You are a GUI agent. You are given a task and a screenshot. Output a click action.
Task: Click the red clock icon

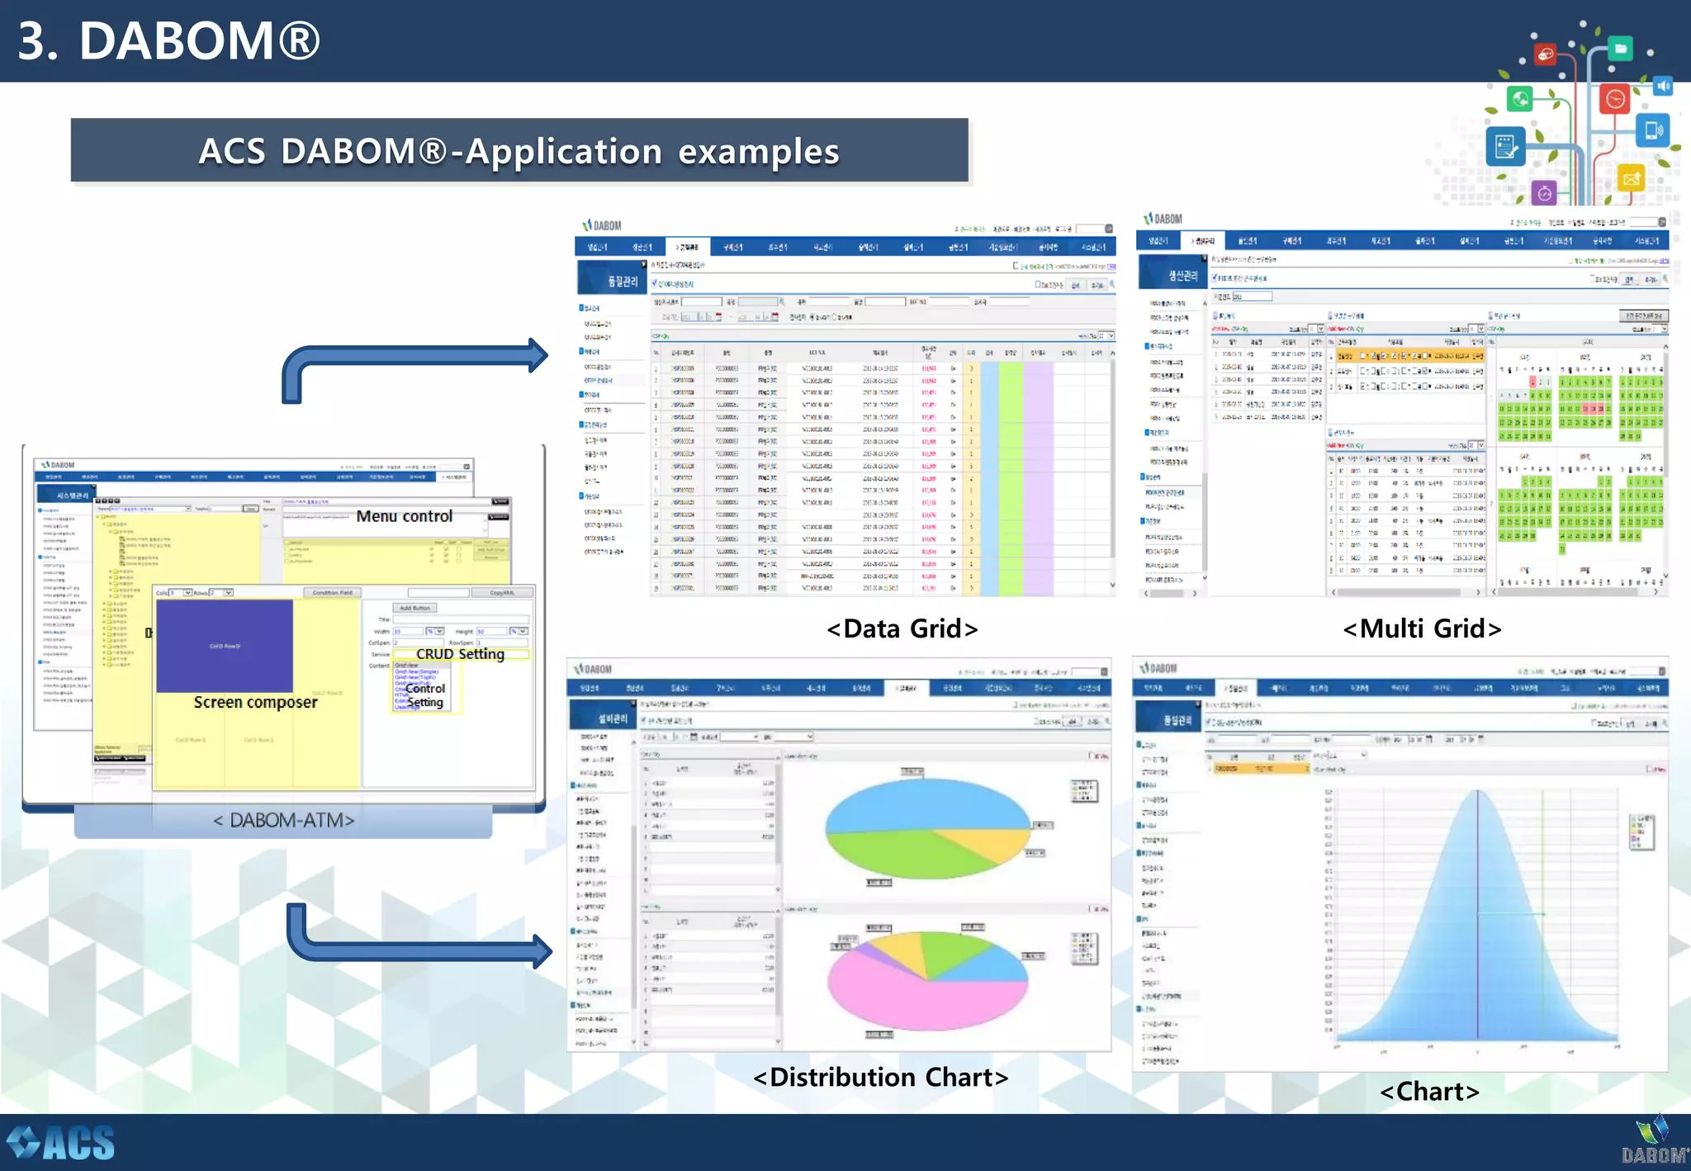point(1615,100)
